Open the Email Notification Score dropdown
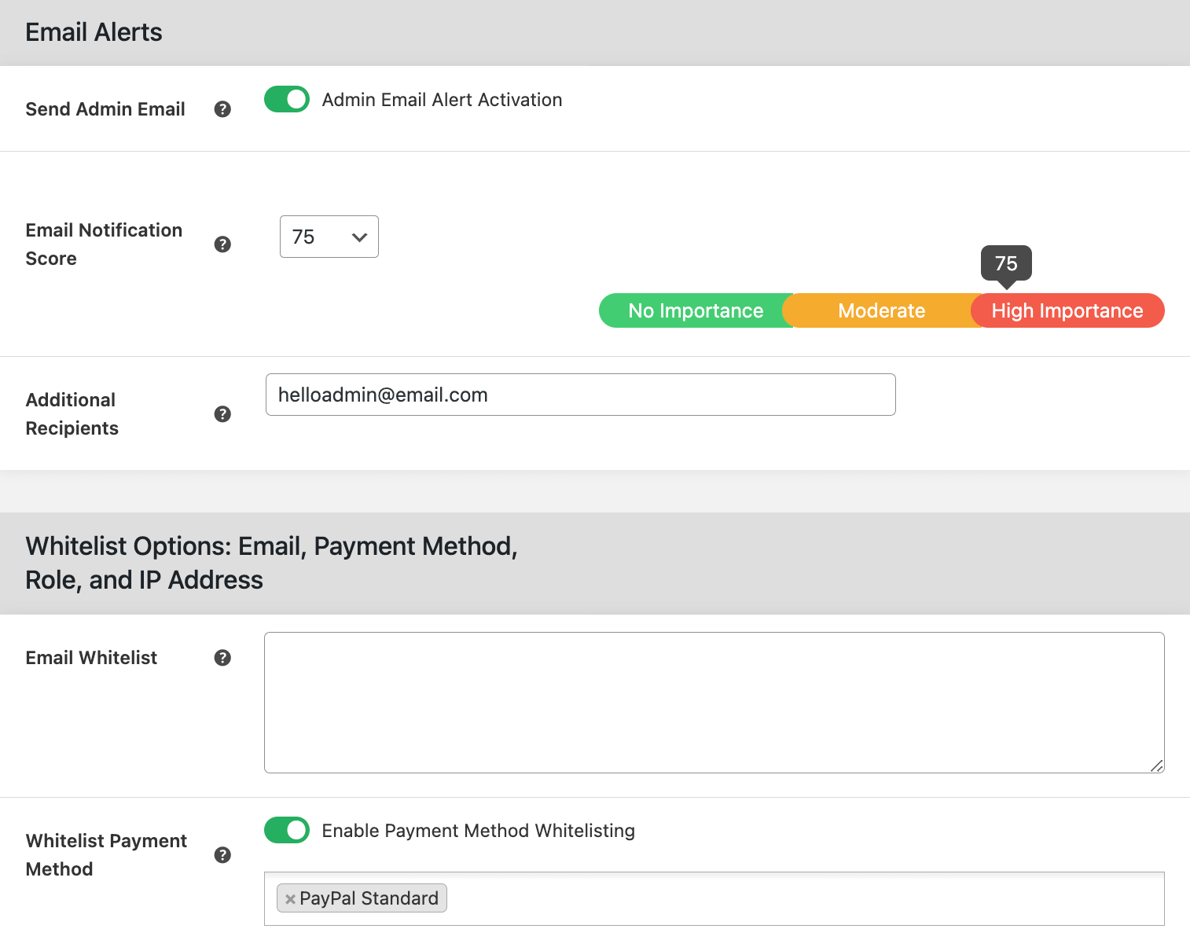 pyautogui.click(x=329, y=237)
